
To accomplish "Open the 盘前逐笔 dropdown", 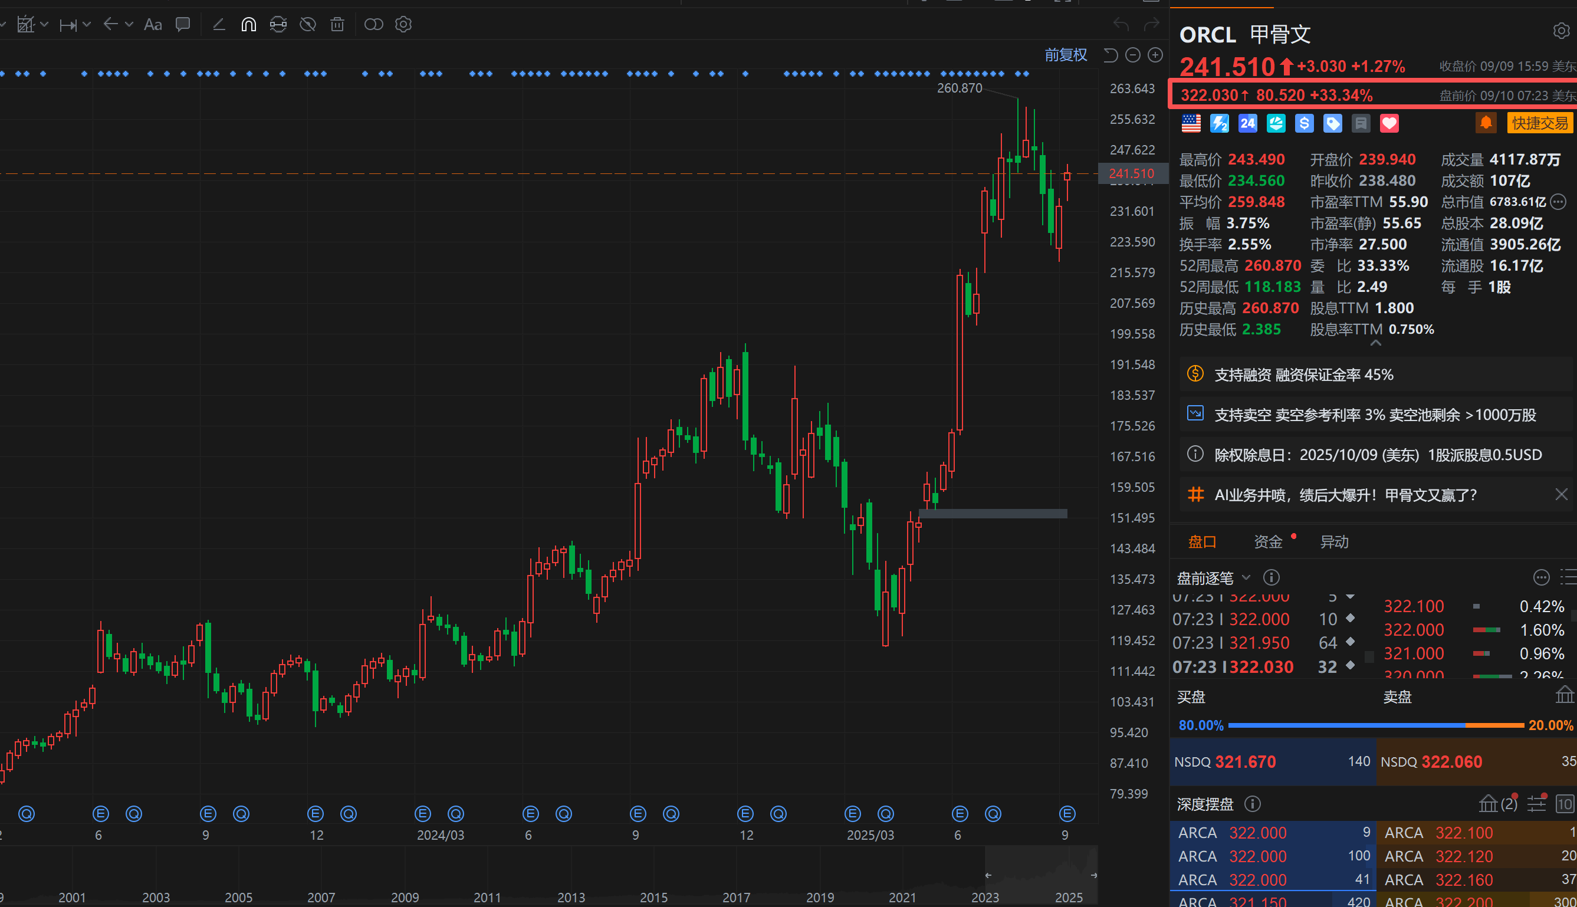I will (x=1213, y=578).
